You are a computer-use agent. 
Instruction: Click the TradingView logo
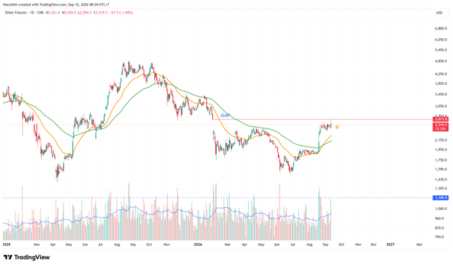tap(27, 257)
